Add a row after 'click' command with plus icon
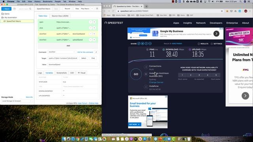The image size is (253, 142). (x=94, y=28)
